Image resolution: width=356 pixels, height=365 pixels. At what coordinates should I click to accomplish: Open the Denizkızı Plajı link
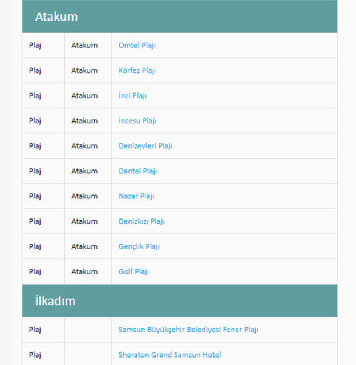point(141,221)
